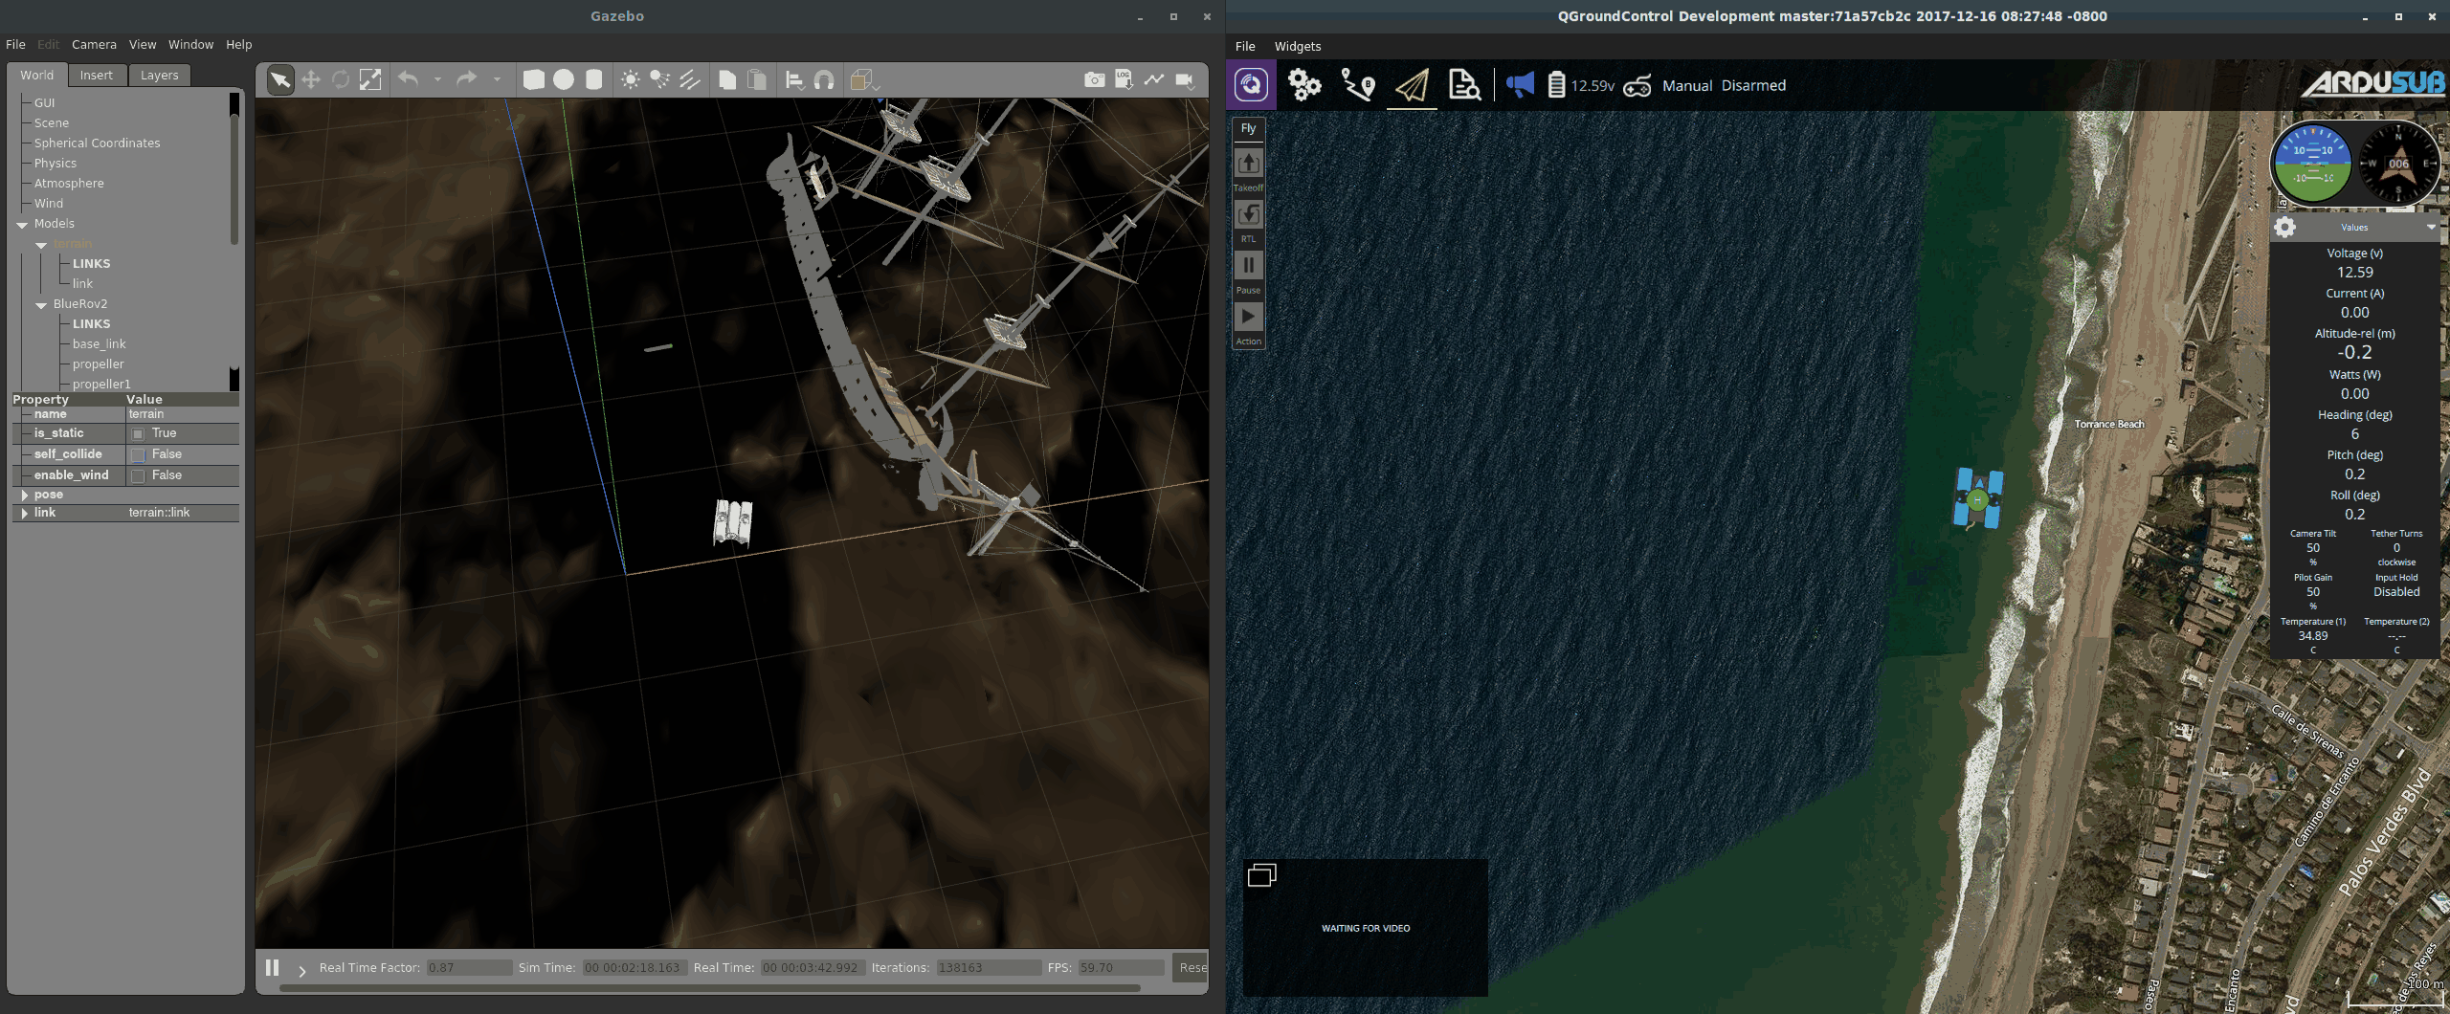Image resolution: width=2450 pixels, height=1014 pixels.
Task: Insert a sphere shape in Gazebo
Action: click(564, 80)
